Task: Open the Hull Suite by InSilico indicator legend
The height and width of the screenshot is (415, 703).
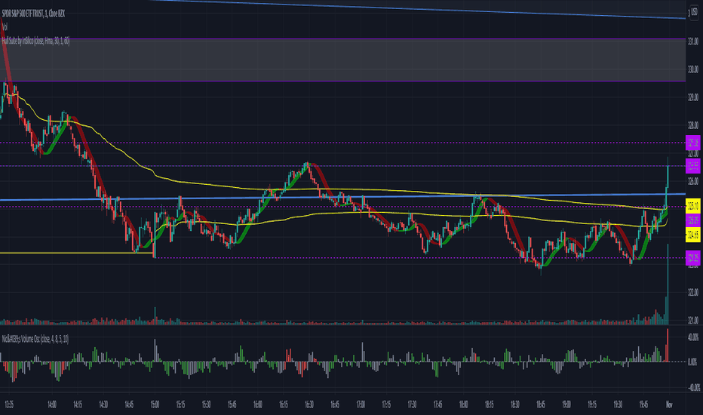Action: point(35,41)
